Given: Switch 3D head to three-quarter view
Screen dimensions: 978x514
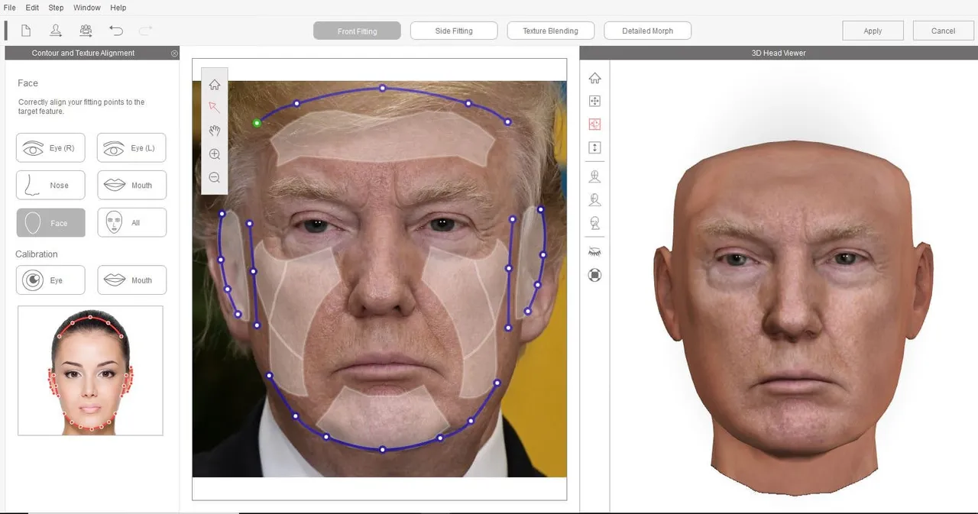Looking at the screenshot, I should tap(594, 199).
